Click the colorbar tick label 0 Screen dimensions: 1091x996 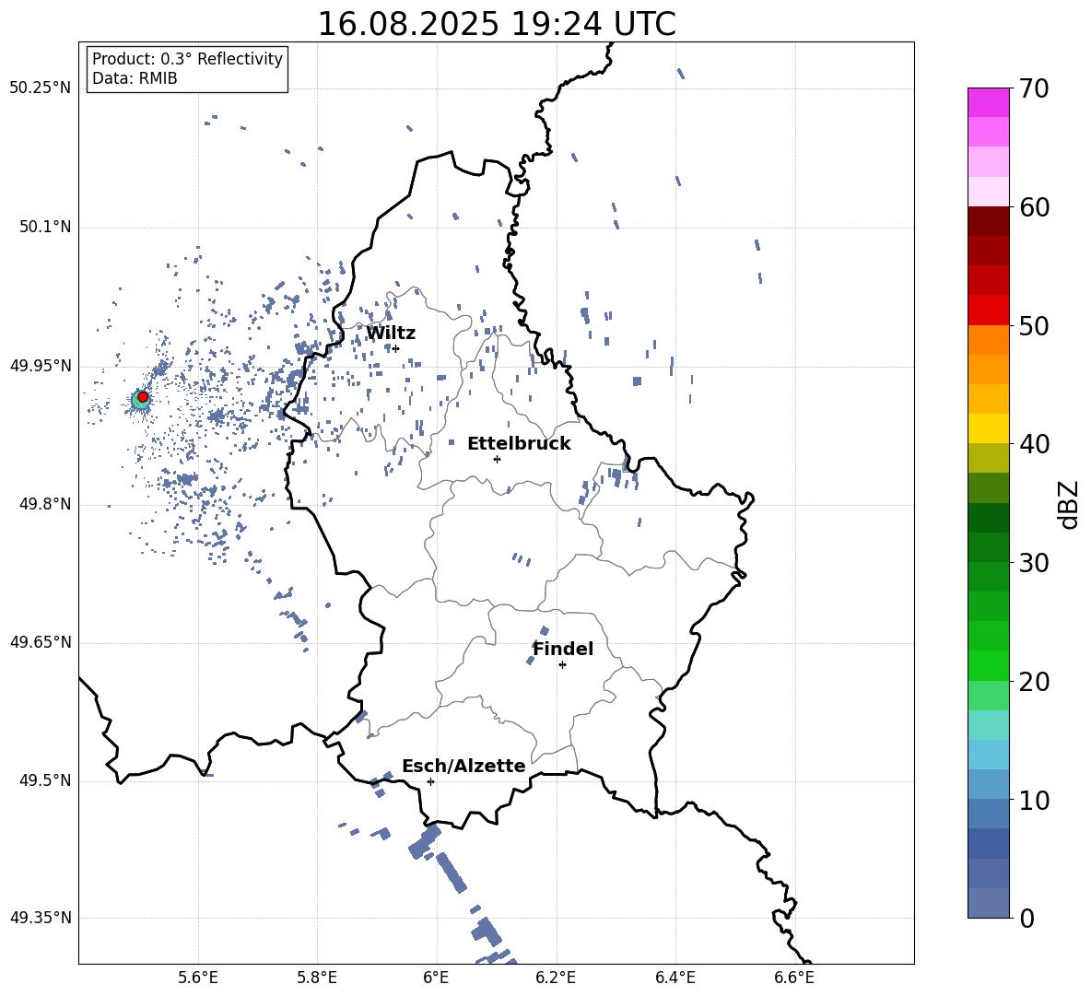[1026, 919]
